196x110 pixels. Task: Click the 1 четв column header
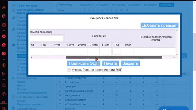(70, 45)
